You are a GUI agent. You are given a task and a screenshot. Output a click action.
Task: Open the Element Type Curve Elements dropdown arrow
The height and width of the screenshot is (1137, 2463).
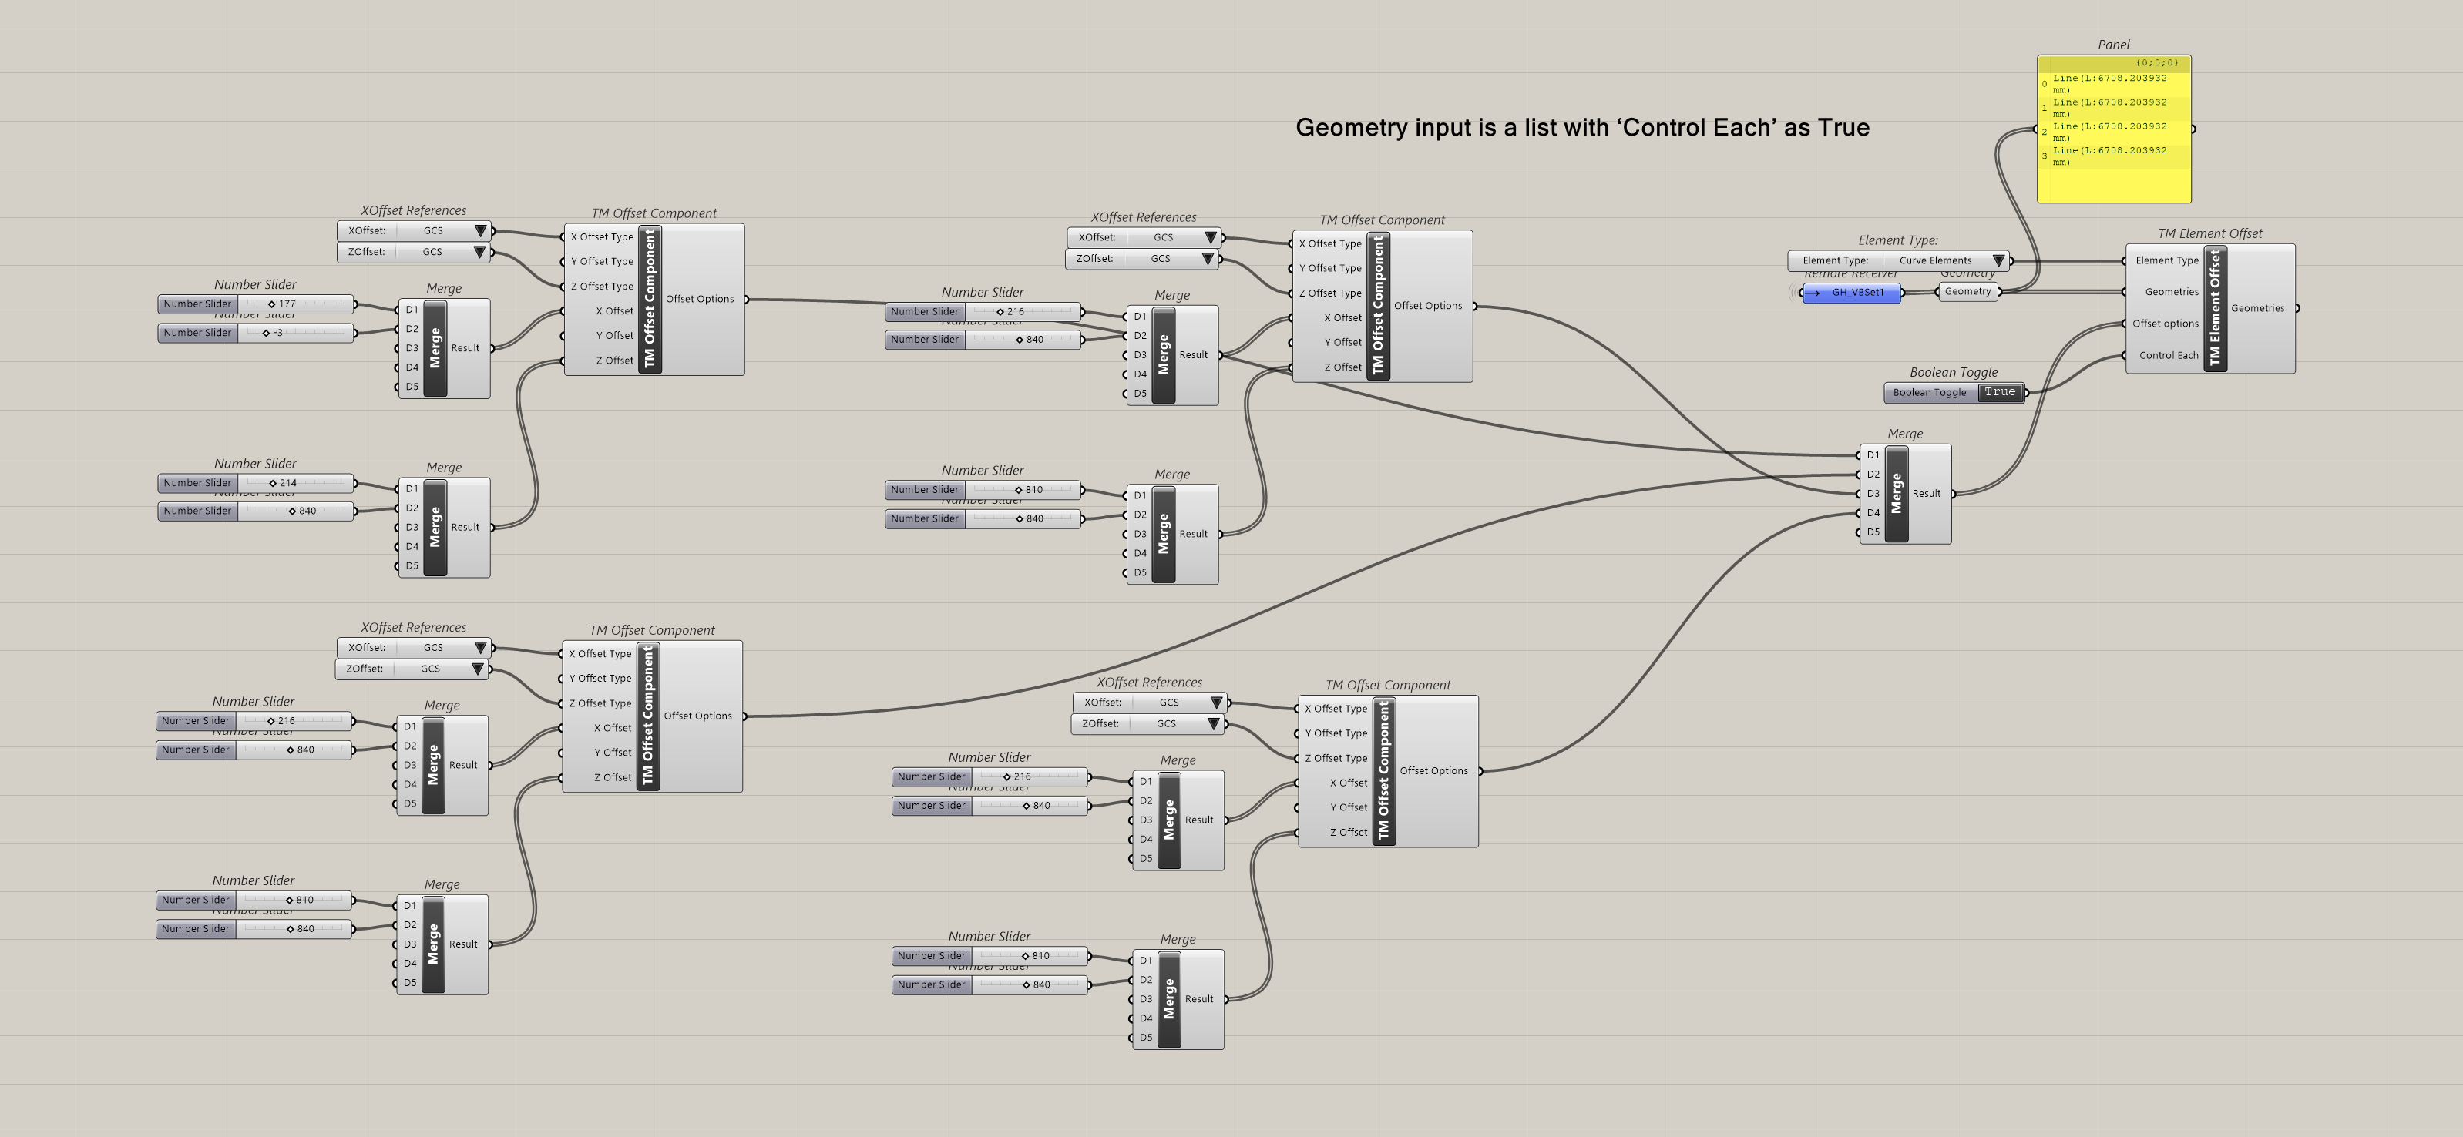1998,261
